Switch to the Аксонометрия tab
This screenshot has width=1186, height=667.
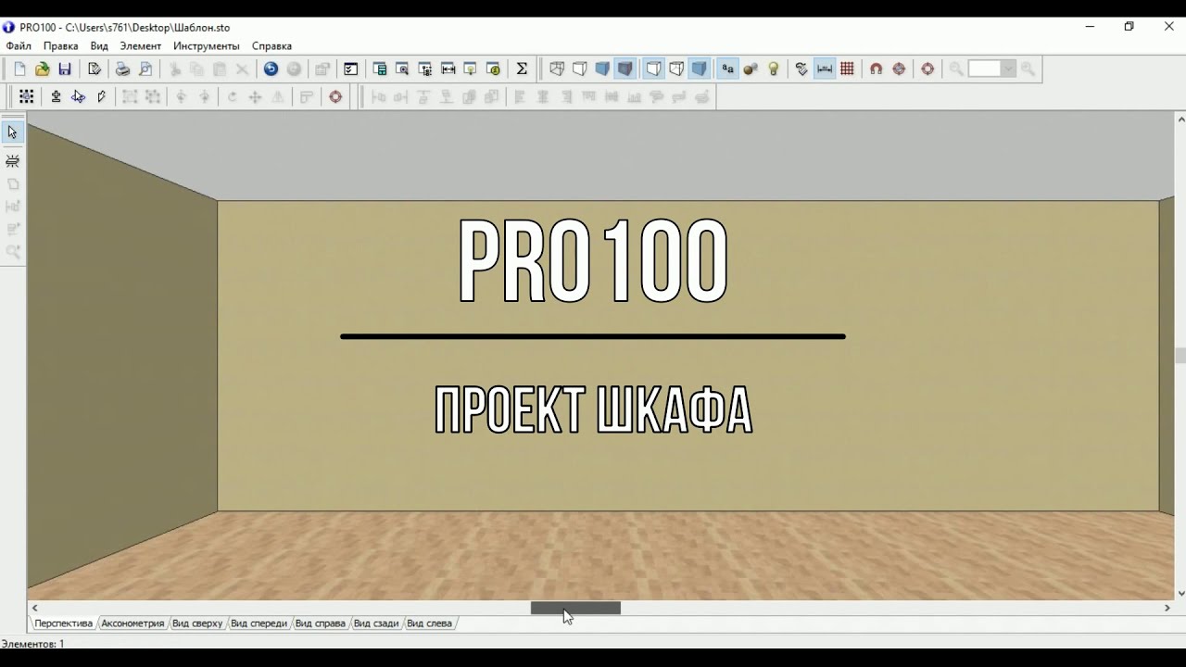tap(132, 623)
